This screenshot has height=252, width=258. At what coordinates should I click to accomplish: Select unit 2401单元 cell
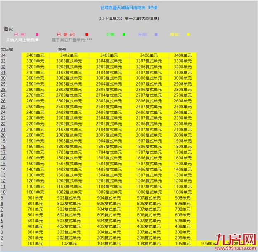tap(36, 112)
